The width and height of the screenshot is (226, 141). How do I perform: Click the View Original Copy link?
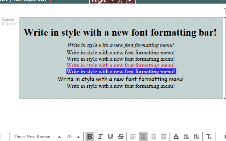tap(30, 1)
